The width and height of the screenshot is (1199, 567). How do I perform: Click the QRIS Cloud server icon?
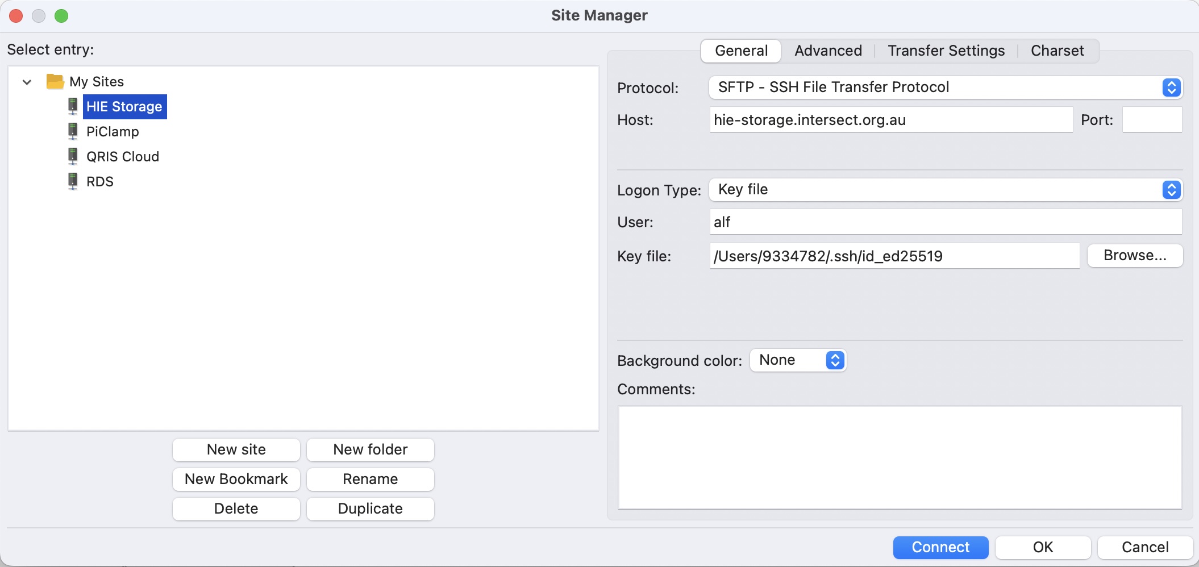tap(73, 156)
